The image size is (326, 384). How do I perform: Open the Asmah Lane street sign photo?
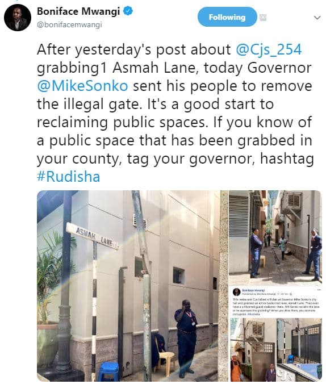tap(132, 286)
